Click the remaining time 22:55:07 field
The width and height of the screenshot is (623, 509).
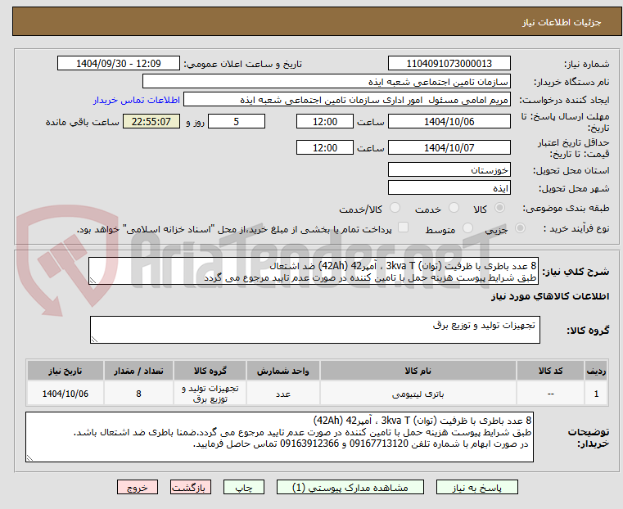[x=151, y=121]
